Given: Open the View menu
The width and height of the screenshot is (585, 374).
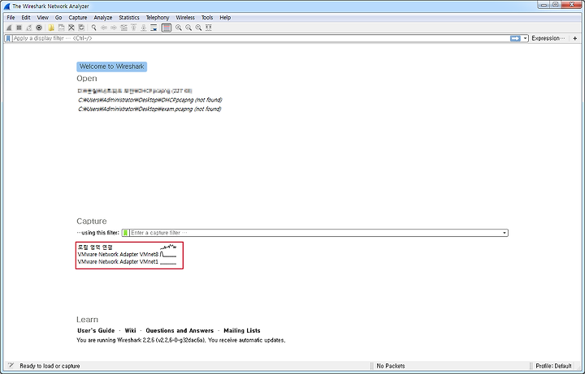Looking at the screenshot, I should 42,18.
